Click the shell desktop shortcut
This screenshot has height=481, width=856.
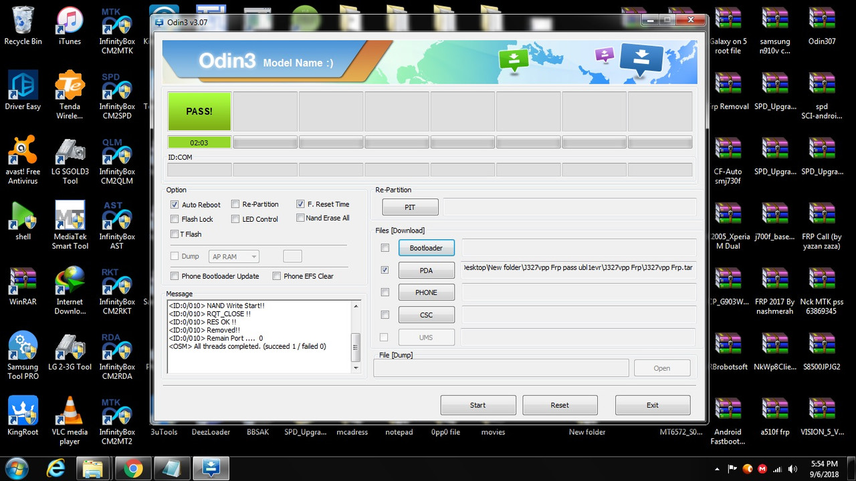point(23,222)
